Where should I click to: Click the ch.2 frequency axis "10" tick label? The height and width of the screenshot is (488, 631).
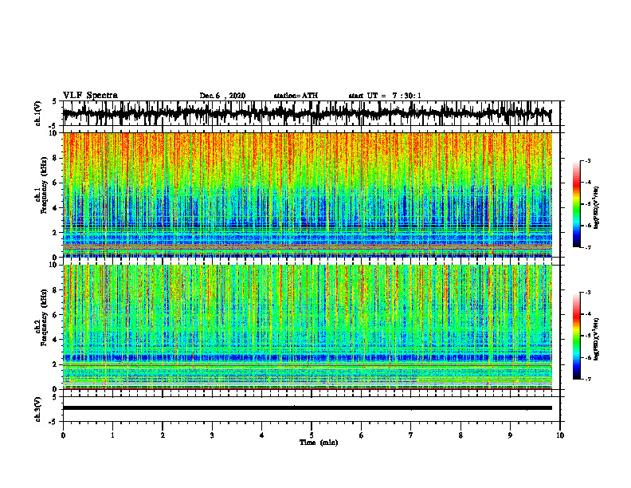[x=54, y=265]
